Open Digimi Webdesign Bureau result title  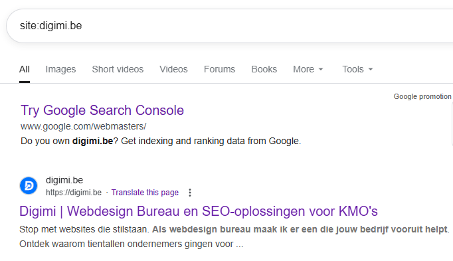[x=199, y=211]
